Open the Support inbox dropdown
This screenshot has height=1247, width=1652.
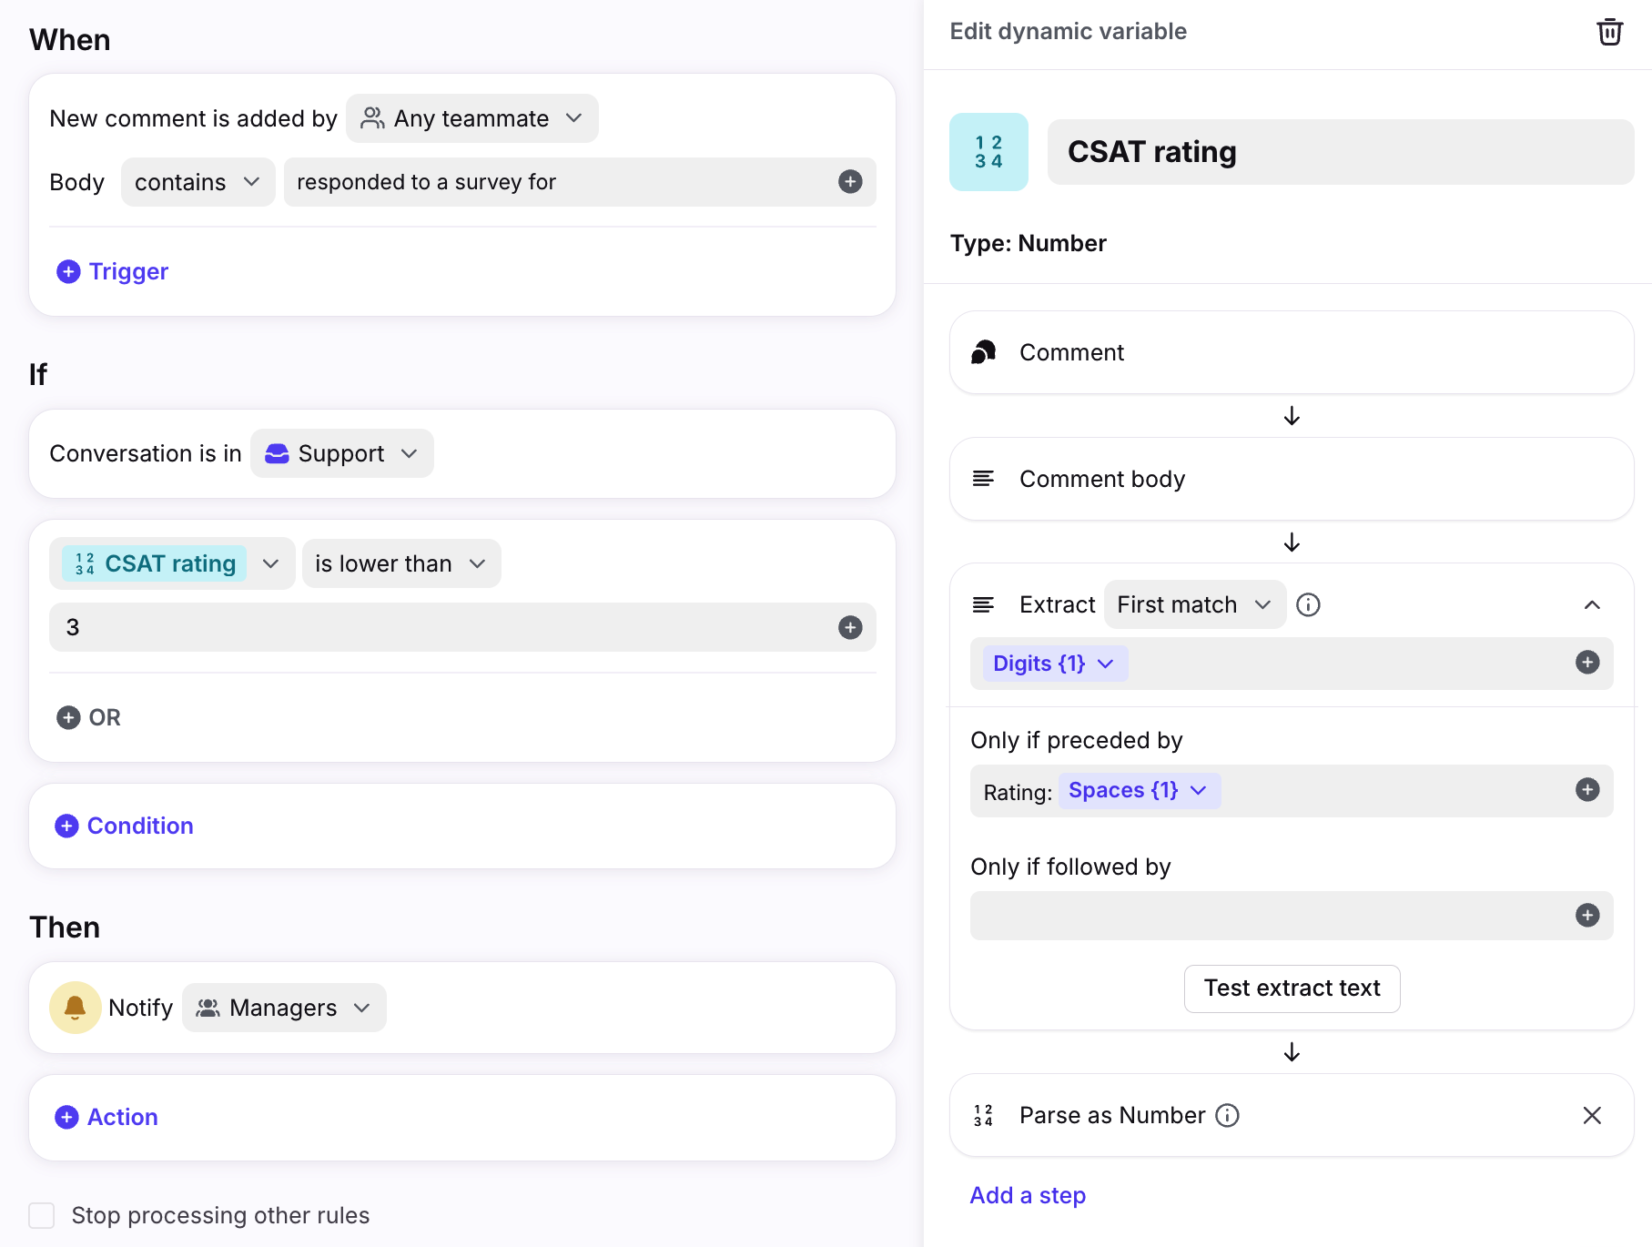341,454
